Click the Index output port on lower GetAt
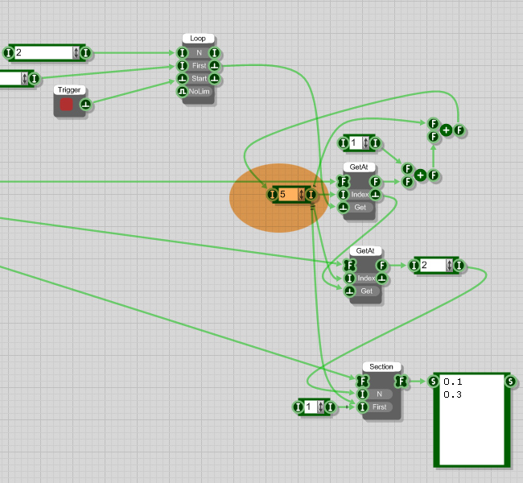 point(382,279)
